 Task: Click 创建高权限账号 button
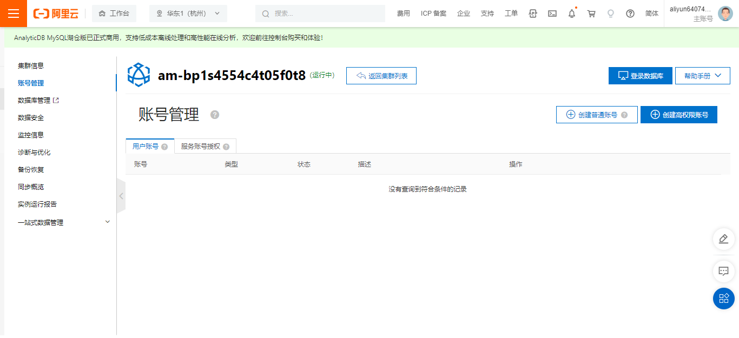679,115
